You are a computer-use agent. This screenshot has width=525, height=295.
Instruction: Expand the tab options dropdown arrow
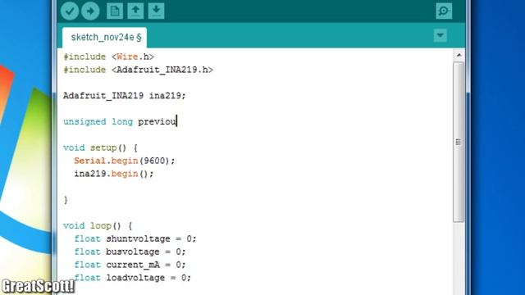click(440, 35)
